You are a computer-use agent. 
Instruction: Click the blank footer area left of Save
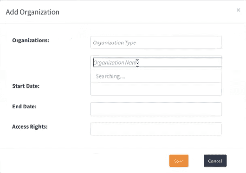pos(85,160)
